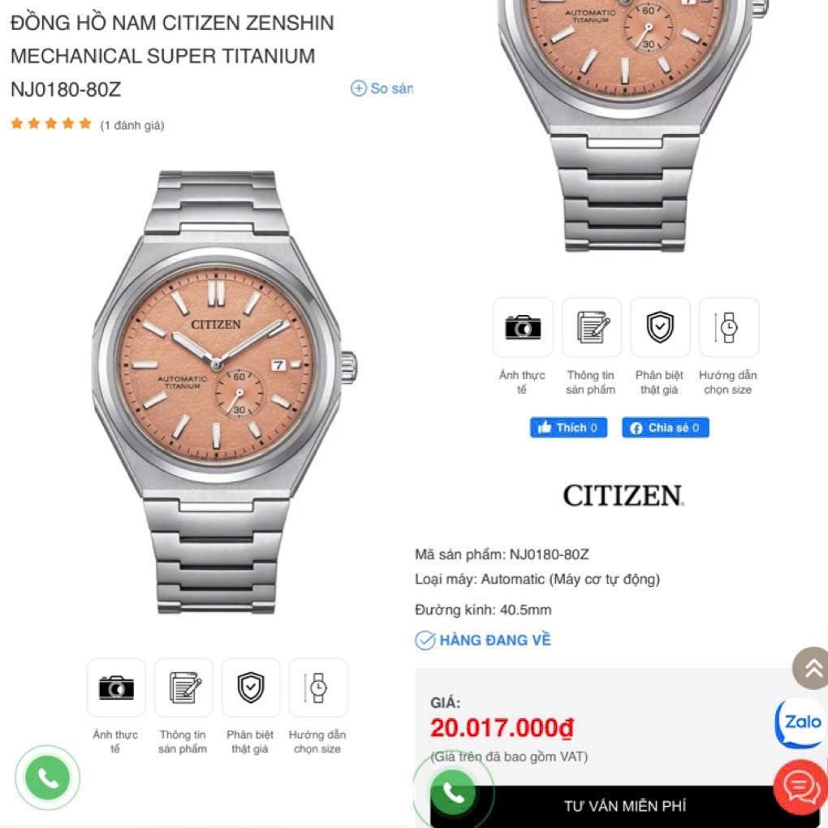This screenshot has width=828, height=828.
Task: Click the So sánh compare plus button
Action: [382, 88]
